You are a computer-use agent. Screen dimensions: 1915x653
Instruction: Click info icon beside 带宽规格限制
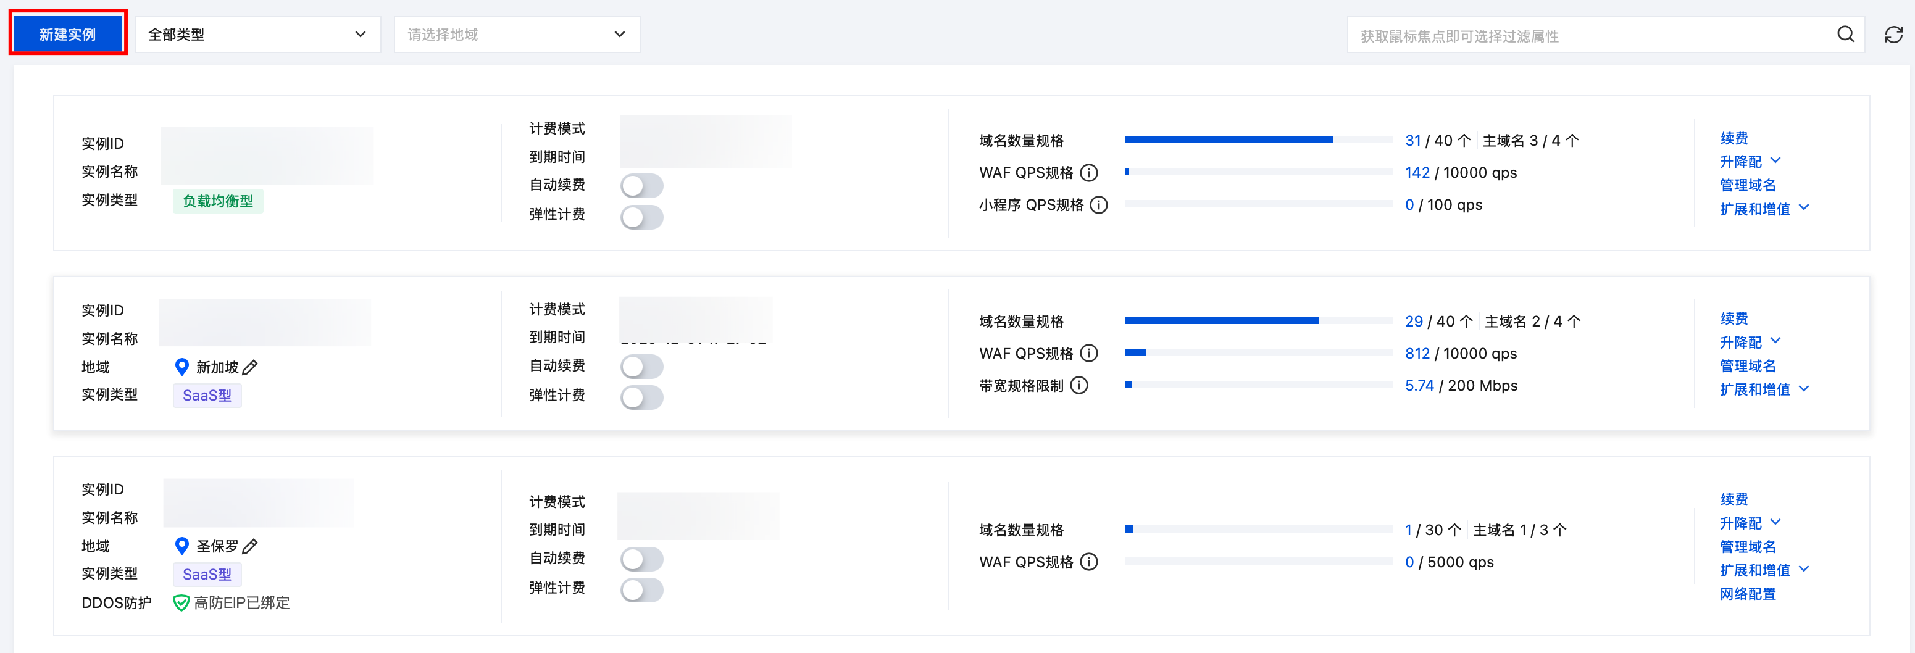tap(1078, 386)
